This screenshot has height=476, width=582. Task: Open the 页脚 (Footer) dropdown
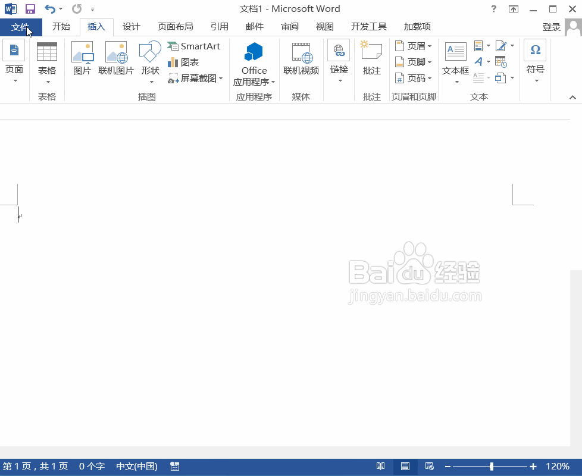tap(413, 62)
